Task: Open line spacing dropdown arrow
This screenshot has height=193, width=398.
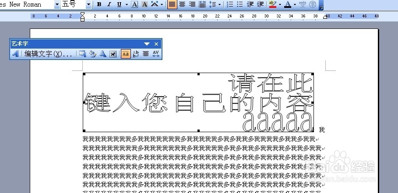Action: click(219, 4)
